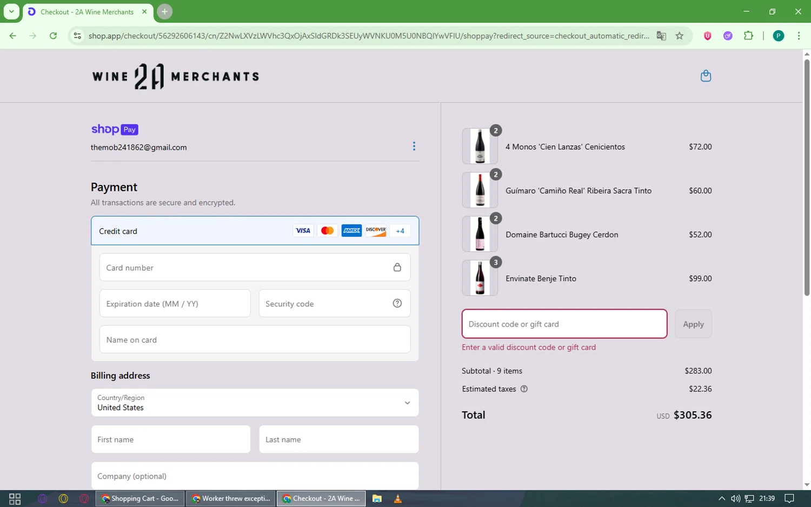Go back with browser back arrow
811x507 pixels.
pyautogui.click(x=13, y=36)
